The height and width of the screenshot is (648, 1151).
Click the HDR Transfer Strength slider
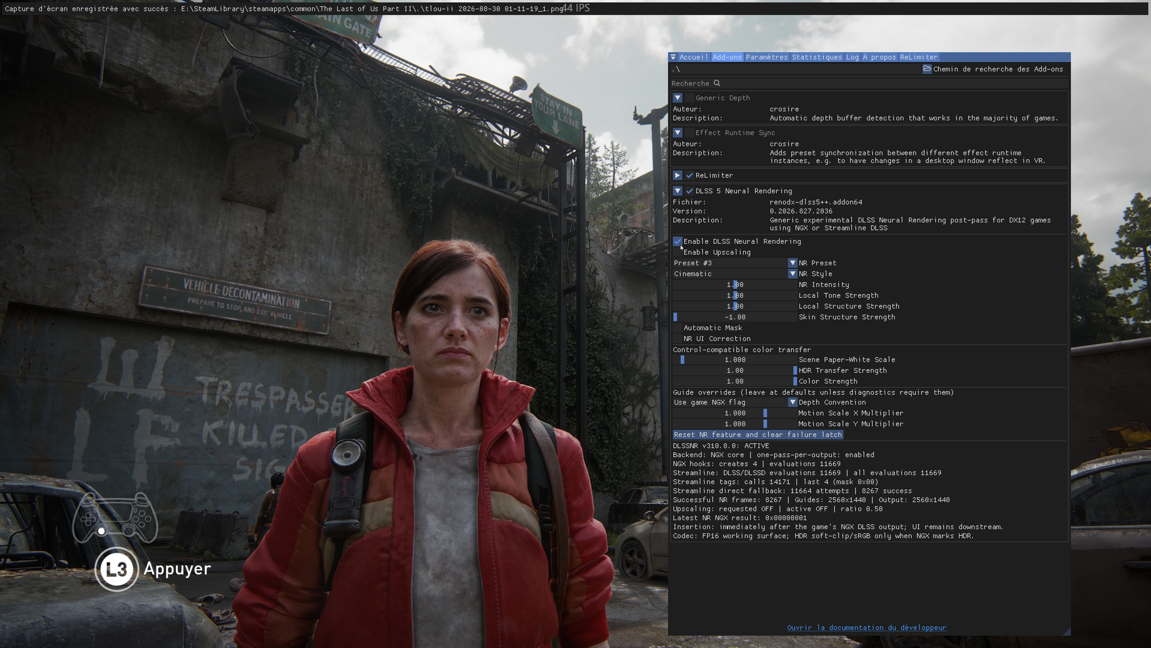(x=735, y=371)
